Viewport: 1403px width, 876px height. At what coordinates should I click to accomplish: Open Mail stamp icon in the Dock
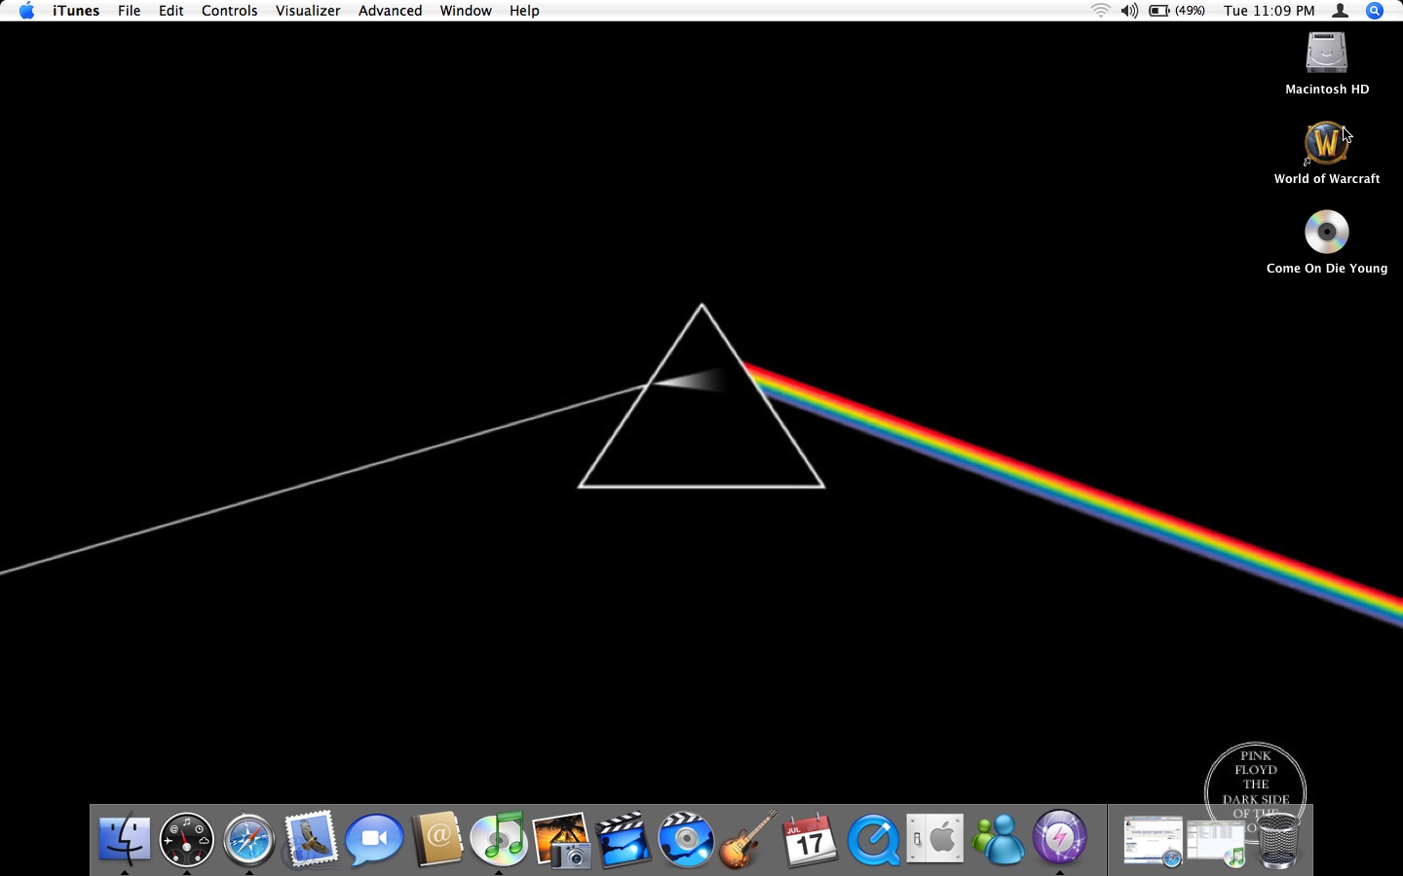coord(311,839)
